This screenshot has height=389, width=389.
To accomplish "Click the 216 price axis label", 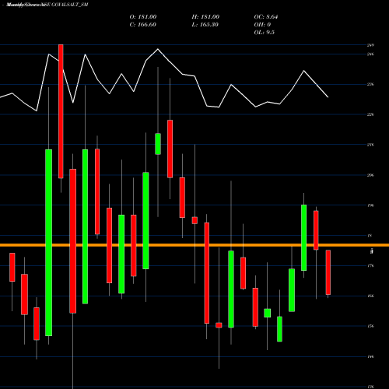I will coord(370,145).
